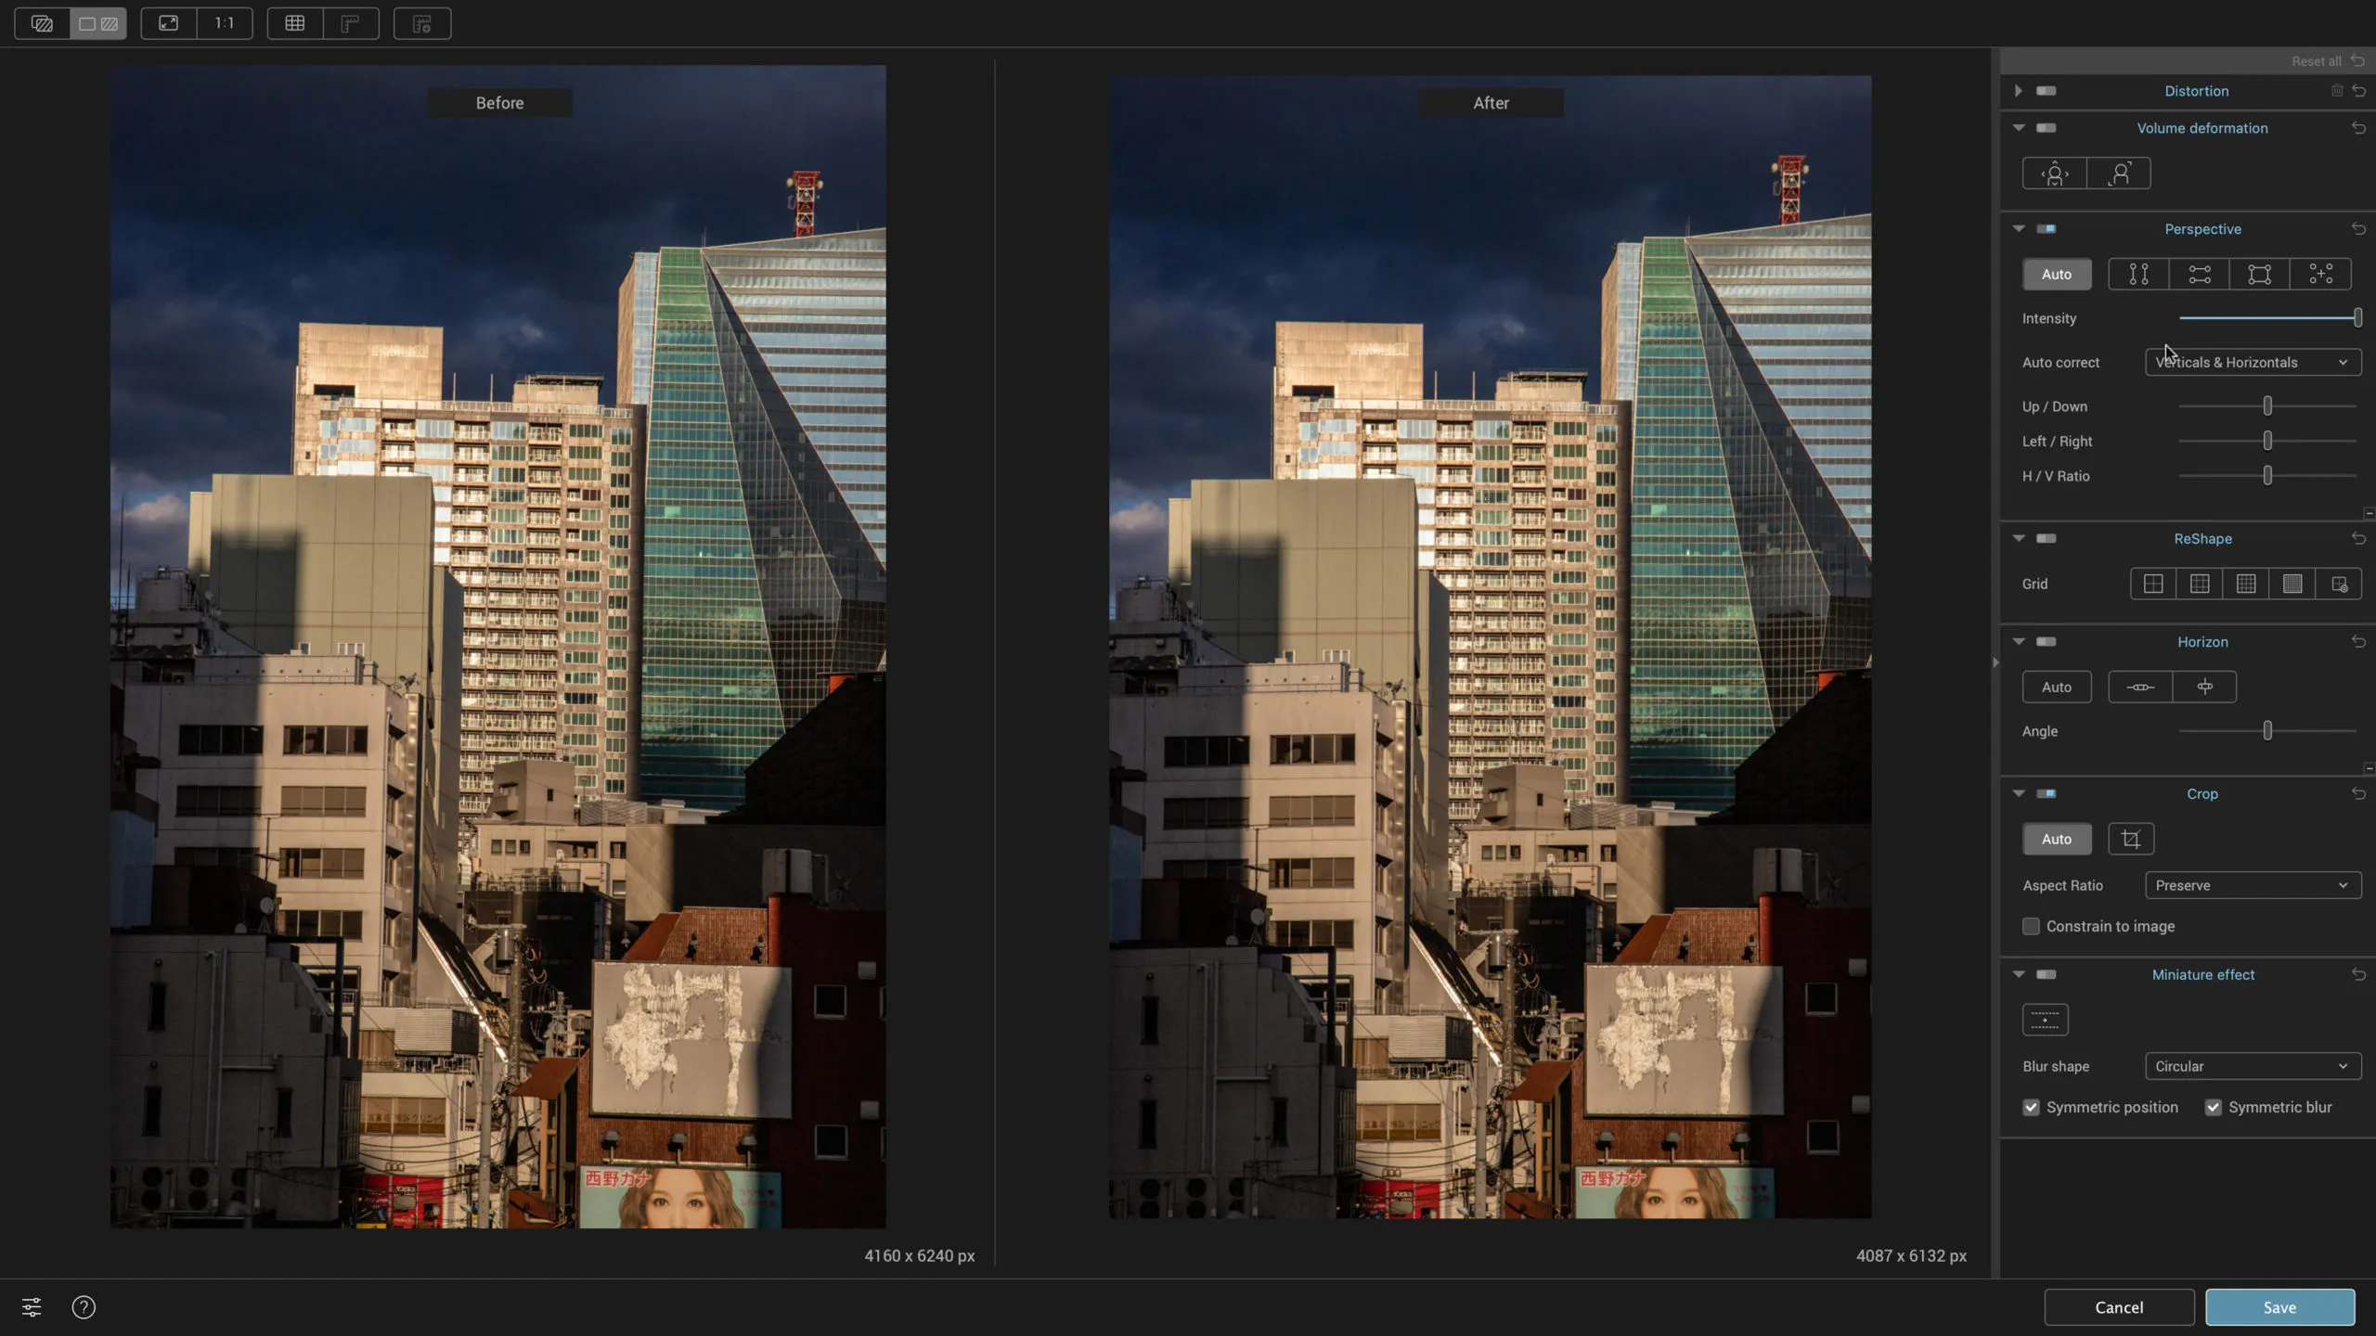The height and width of the screenshot is (1336, 2376).
Task: Select the horizon straightening line tool
Action: [x=2138, y=687]
